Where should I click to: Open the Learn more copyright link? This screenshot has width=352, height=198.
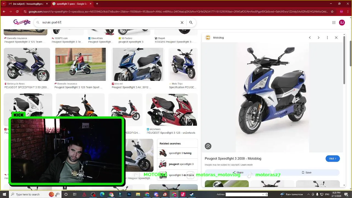[246, 165]
